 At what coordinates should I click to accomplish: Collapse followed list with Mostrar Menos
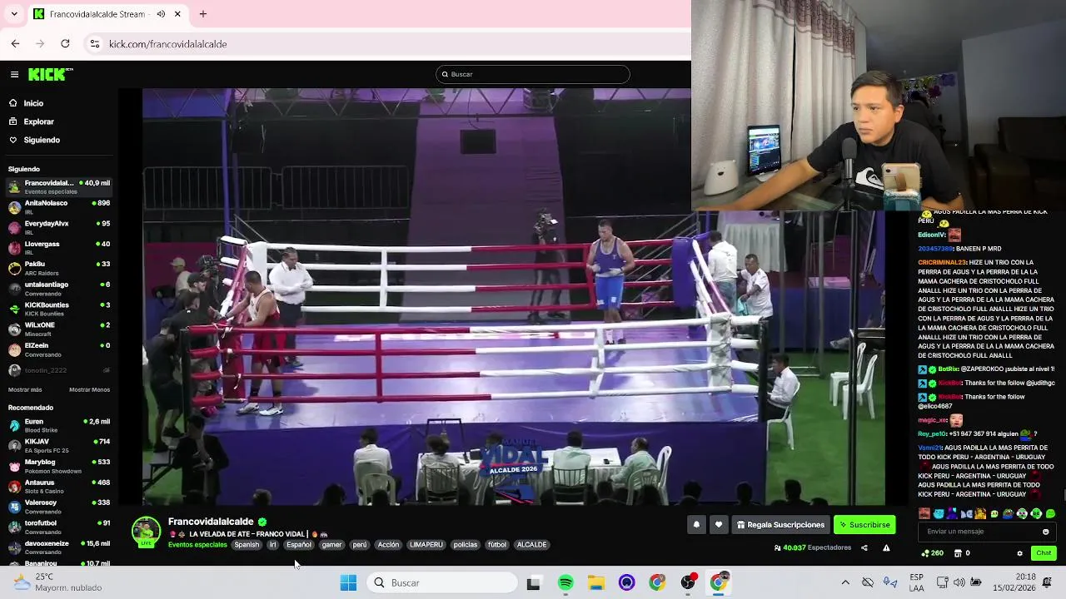[x=89, y=389]
